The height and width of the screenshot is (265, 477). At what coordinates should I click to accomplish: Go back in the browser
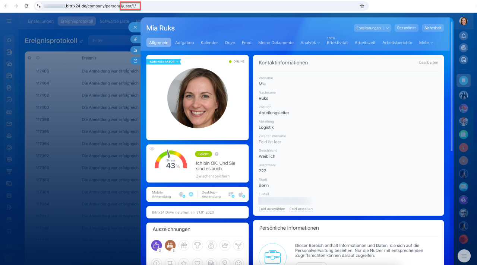pyautogui.click(x=6, y=6)
